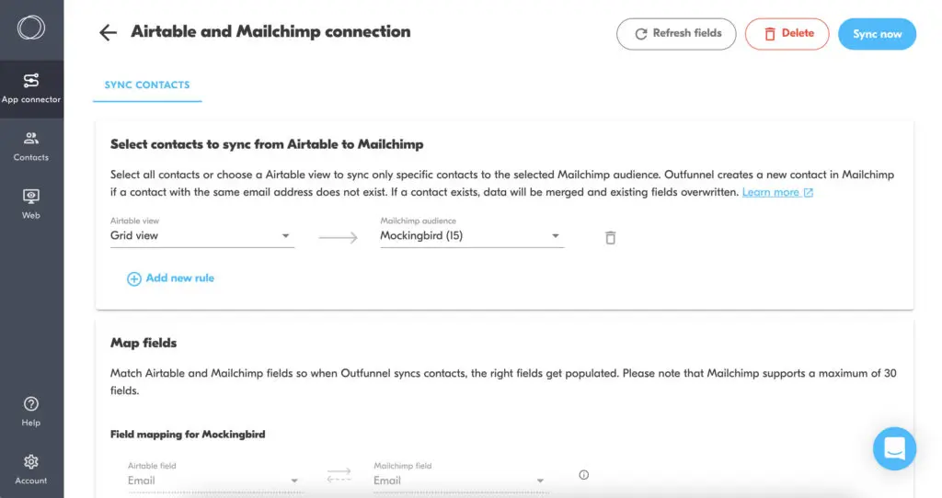
Task: Open Help from the sidebar
Action: (x=31, y=412)
